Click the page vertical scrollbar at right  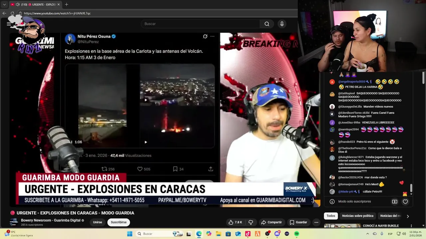coord(424,78)
